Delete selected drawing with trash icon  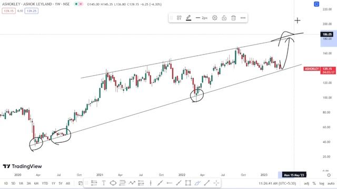pos(233,18)
